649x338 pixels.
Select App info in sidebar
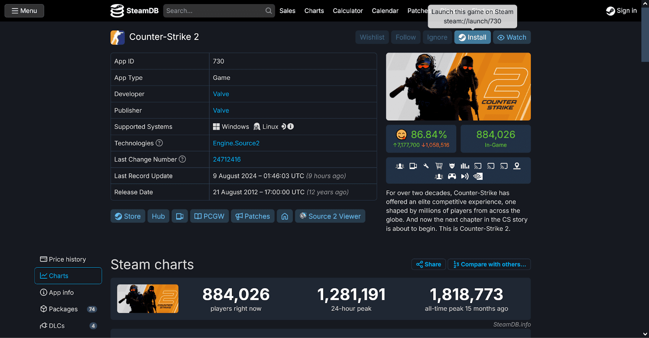point(68,293)
